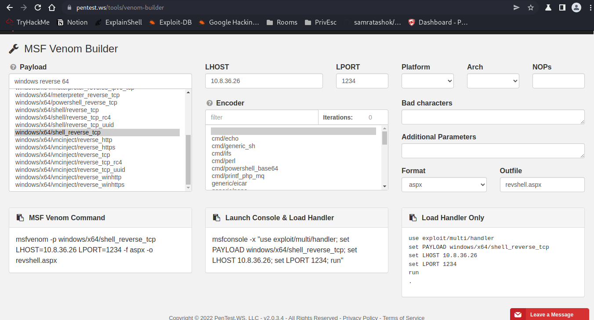Open the samratashok bookmark
This screenshot has width=594, height=320.
[x=373, y=22]
